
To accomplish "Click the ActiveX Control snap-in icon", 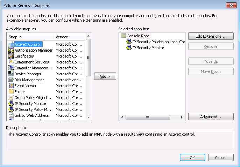I will [11, 44].
